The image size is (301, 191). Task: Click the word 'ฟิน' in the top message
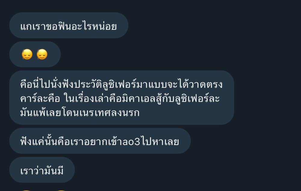pyautogui.click(x=64, y=26)
